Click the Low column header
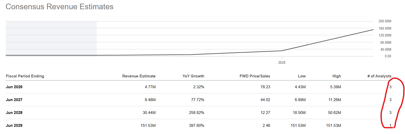The height and width of the screenshot is (134, 405). pos(302,76)
